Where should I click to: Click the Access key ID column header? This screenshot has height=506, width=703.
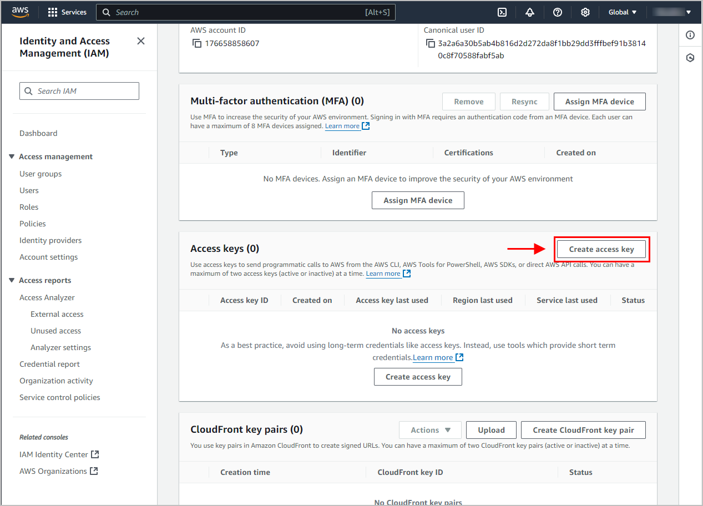coord(244,300)
